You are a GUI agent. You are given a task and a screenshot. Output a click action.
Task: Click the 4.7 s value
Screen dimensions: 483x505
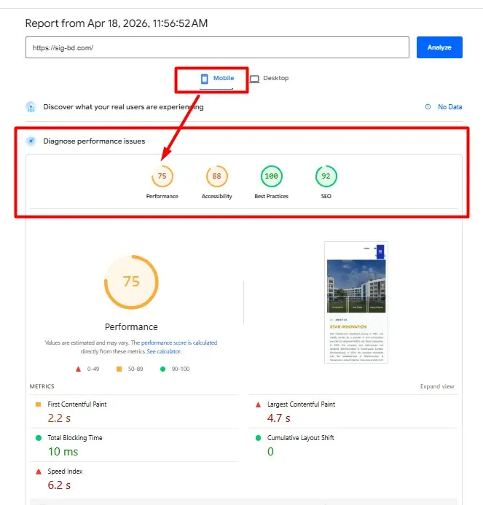(x=278, y=418)
